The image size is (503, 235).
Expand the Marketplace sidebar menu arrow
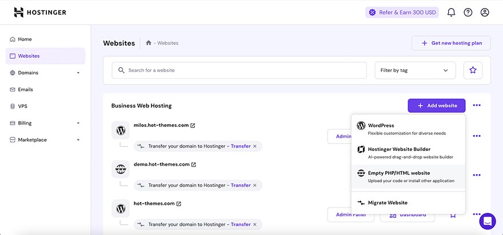coord(78,140)
